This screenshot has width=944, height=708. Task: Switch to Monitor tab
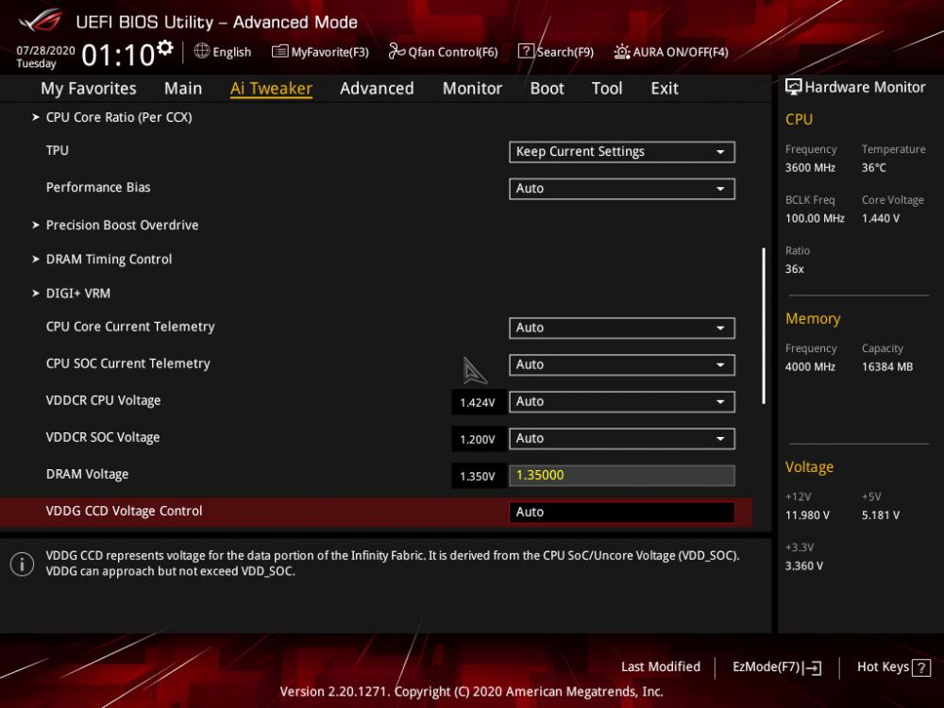(x=472, y=89)
